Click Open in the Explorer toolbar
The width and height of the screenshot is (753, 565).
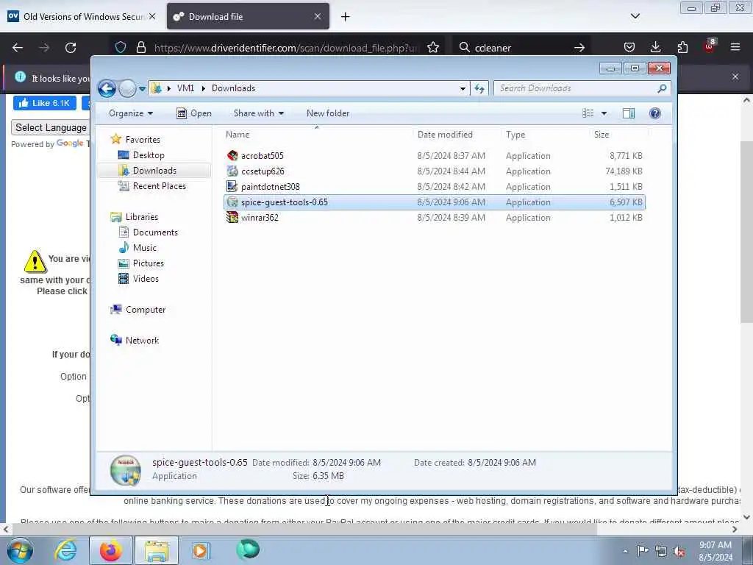click(194, 113)
